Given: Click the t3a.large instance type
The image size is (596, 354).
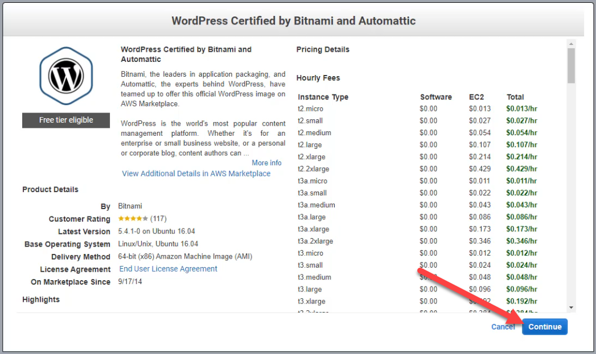Looking at the screenshot, I should tap(312, 217).
